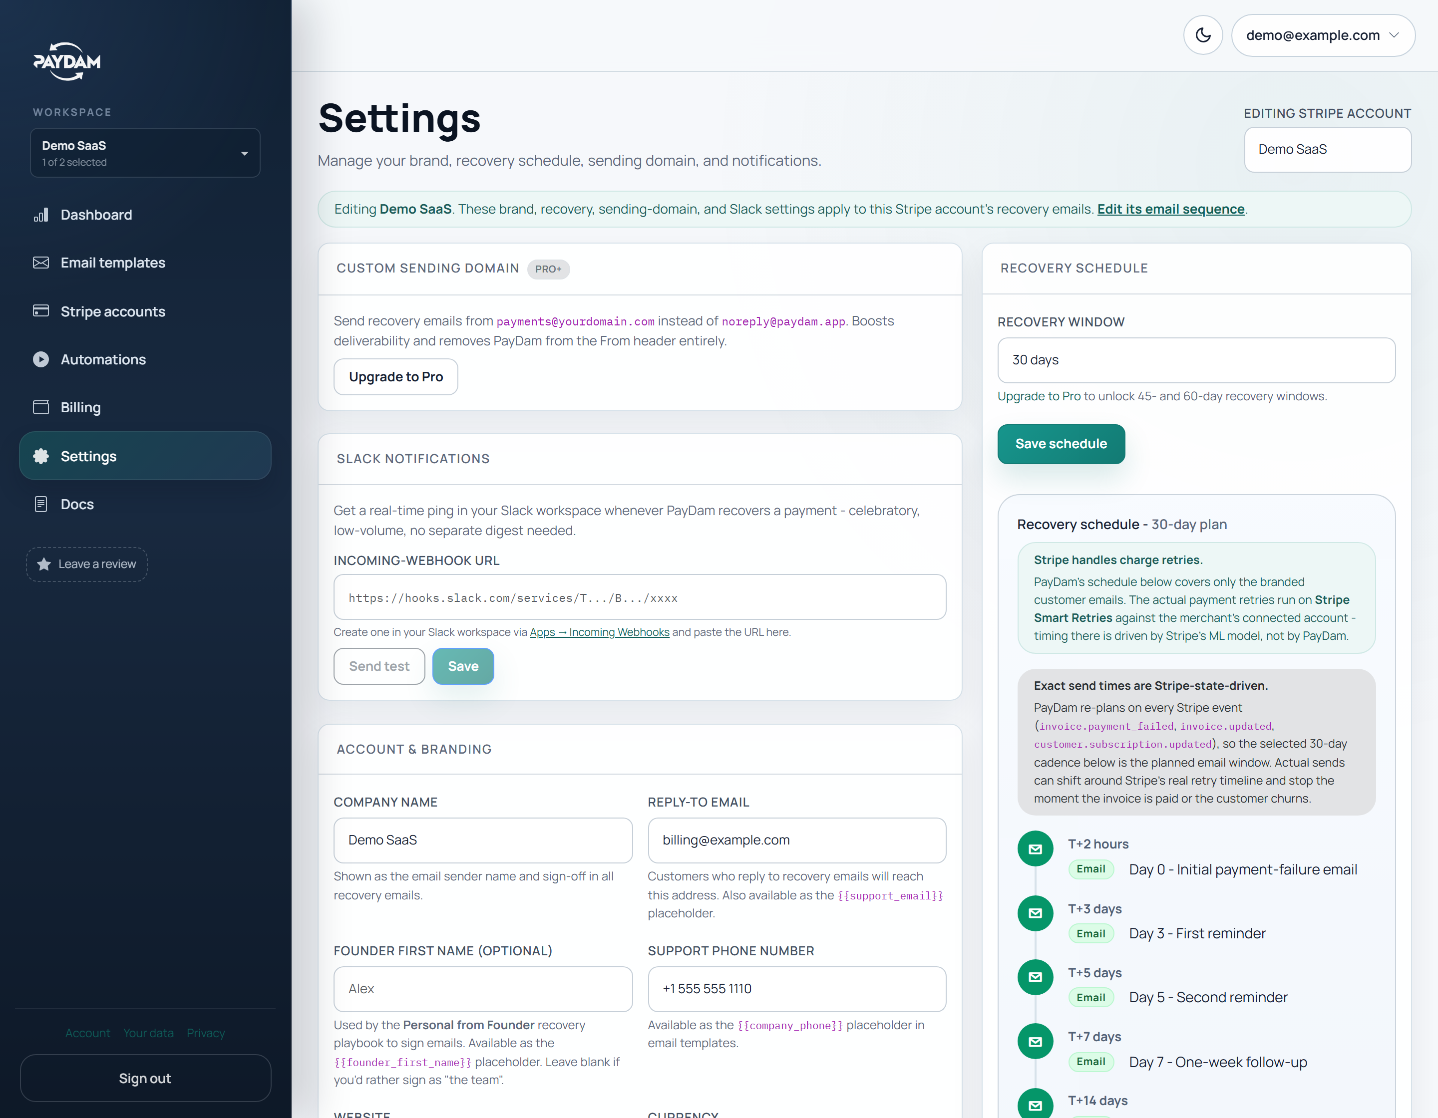The width and height of the screenshot is (1438, 1118).
Task: Click the Billing window icon
Action: (x=41, y=407)
